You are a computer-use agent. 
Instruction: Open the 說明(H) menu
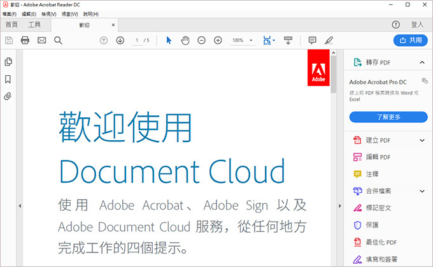pos(91,14)
